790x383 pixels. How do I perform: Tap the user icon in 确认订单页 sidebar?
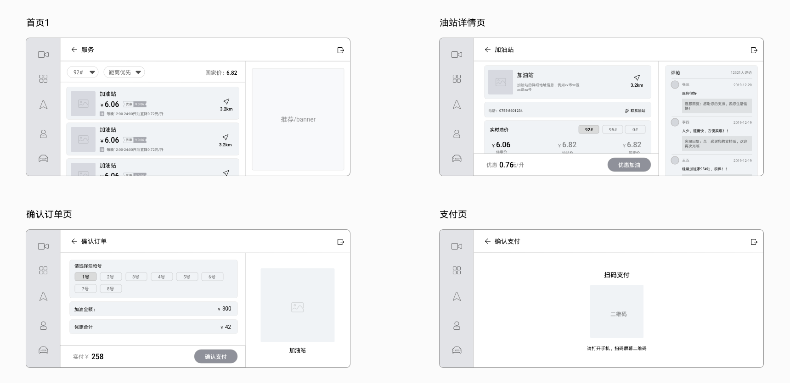[x=43, y=326]
